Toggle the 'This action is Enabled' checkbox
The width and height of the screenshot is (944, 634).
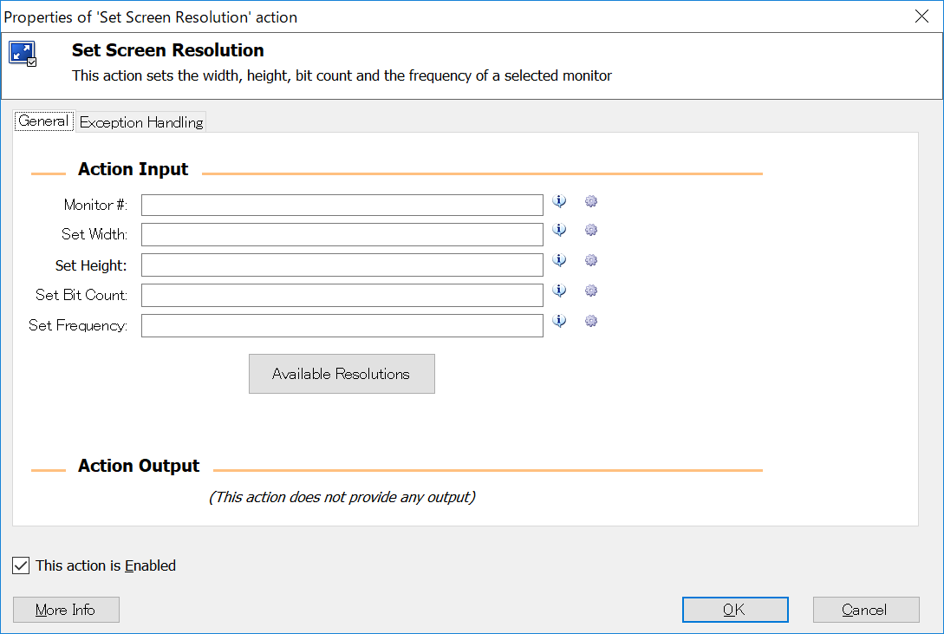(x=22, y=566)
